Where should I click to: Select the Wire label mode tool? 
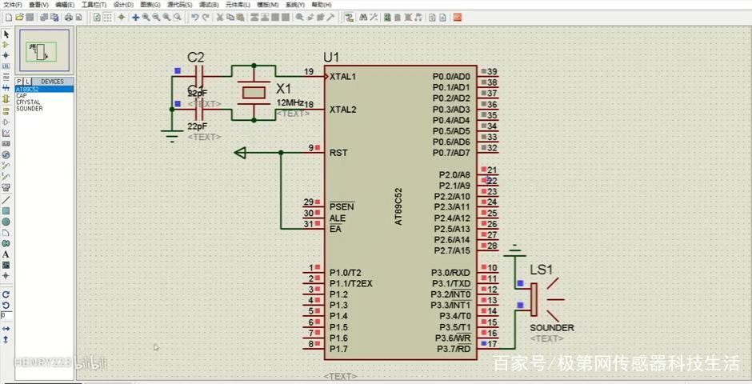coord(6,66)
